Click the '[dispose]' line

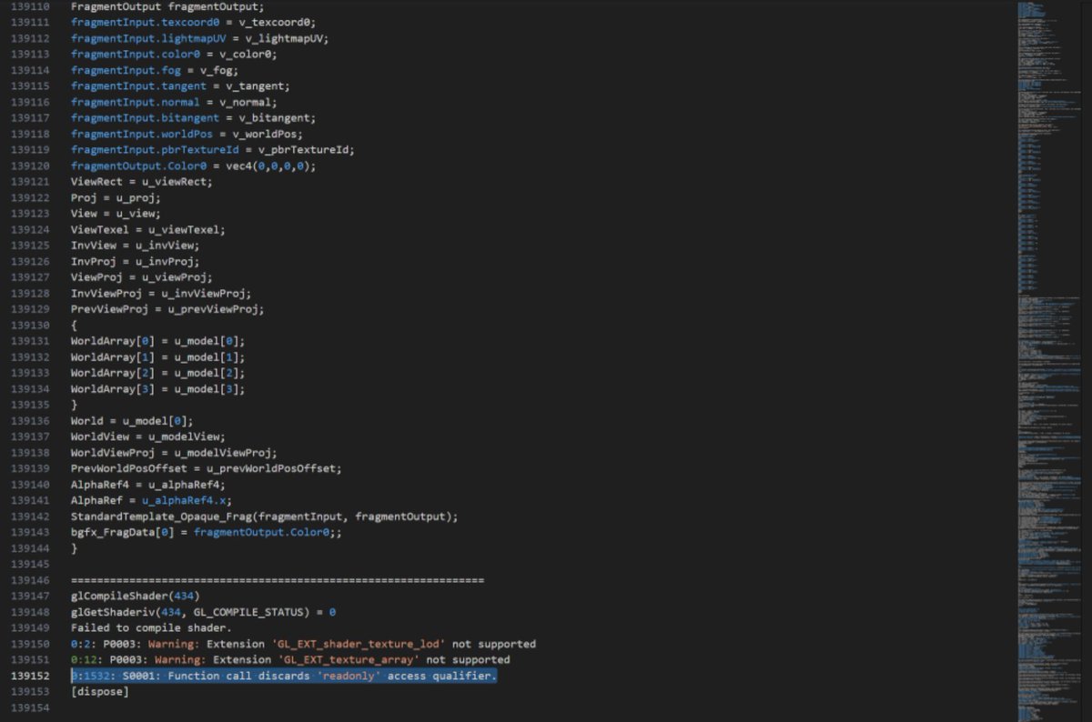point(100,691)
